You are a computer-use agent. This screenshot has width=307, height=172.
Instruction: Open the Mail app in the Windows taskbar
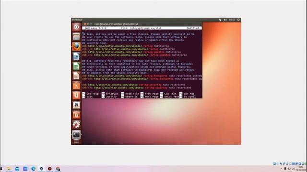point(17,169)
